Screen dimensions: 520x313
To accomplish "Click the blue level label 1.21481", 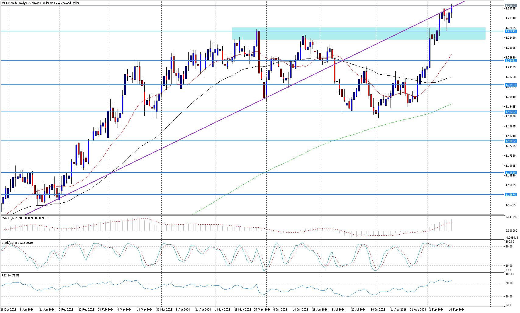I will [511, 61].
